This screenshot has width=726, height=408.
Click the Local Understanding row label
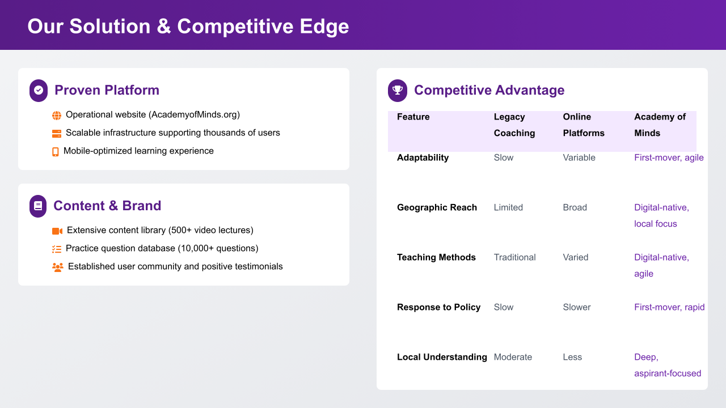(442, 357)
